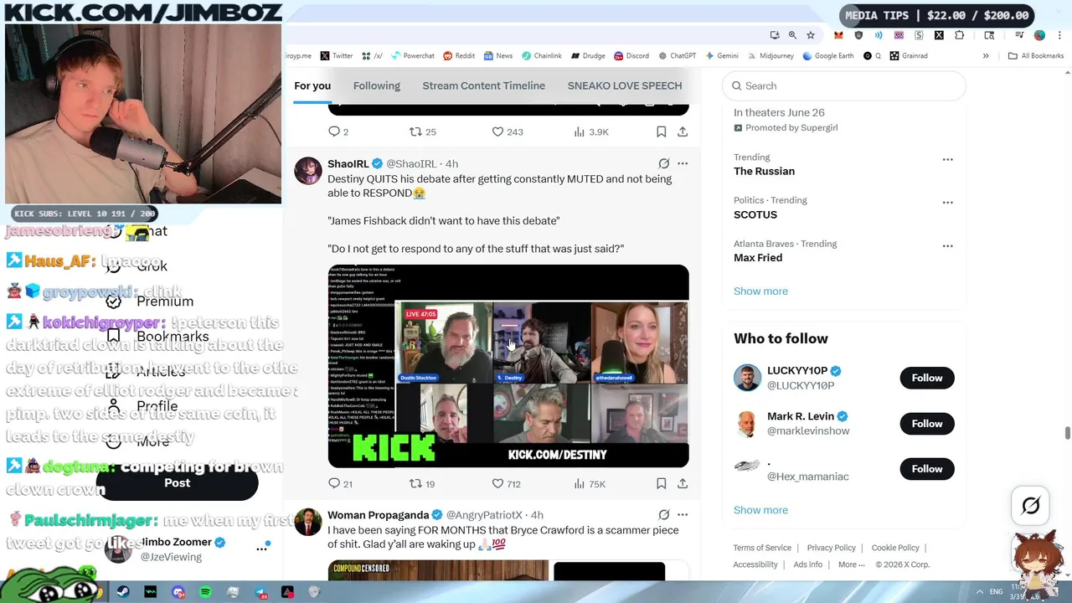Open Cookie Policy link
1072x603 pixels.
[x=895, y=548]
